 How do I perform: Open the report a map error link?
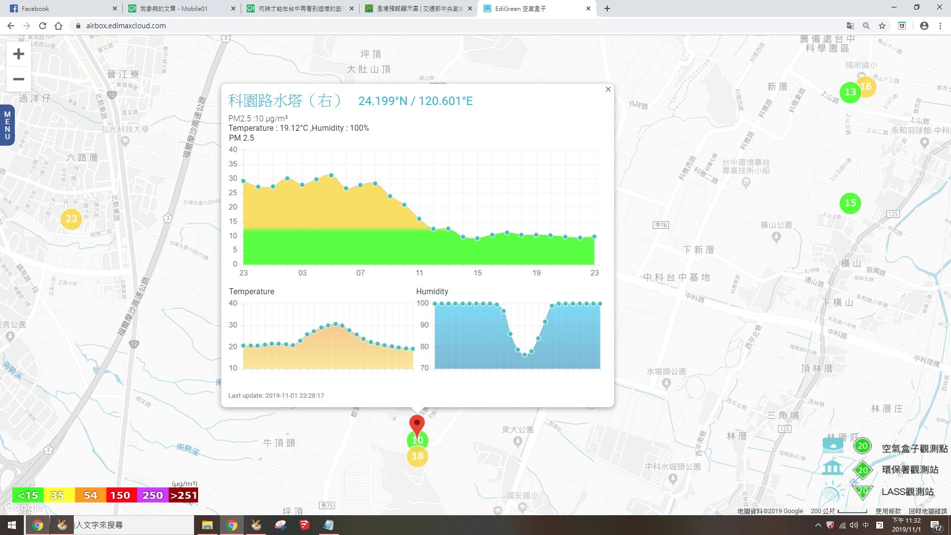point(928,511)
